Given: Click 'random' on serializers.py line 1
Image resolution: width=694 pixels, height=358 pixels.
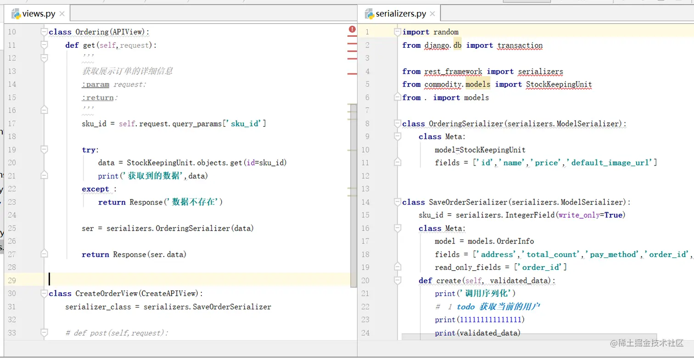Looking at the screenshot, I should 446,32.
